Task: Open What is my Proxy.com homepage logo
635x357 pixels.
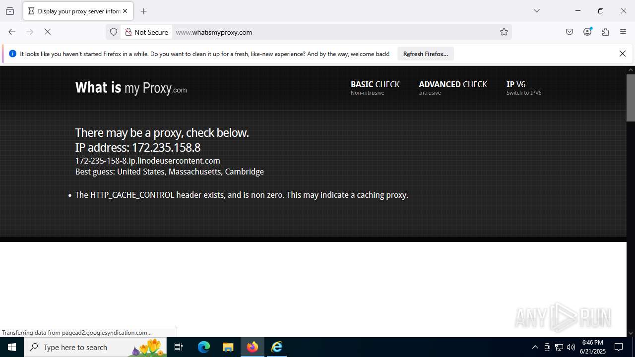Action: click(131, 88)
